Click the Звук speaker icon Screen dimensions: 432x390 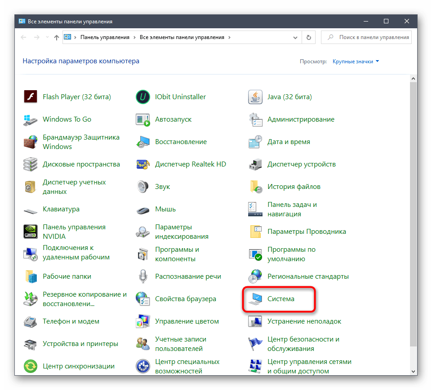tap(143, 187)
